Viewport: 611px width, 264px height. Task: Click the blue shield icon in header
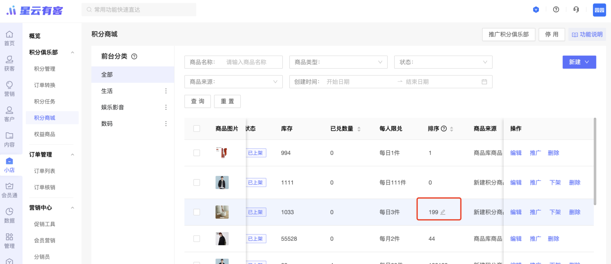[536, 10]
